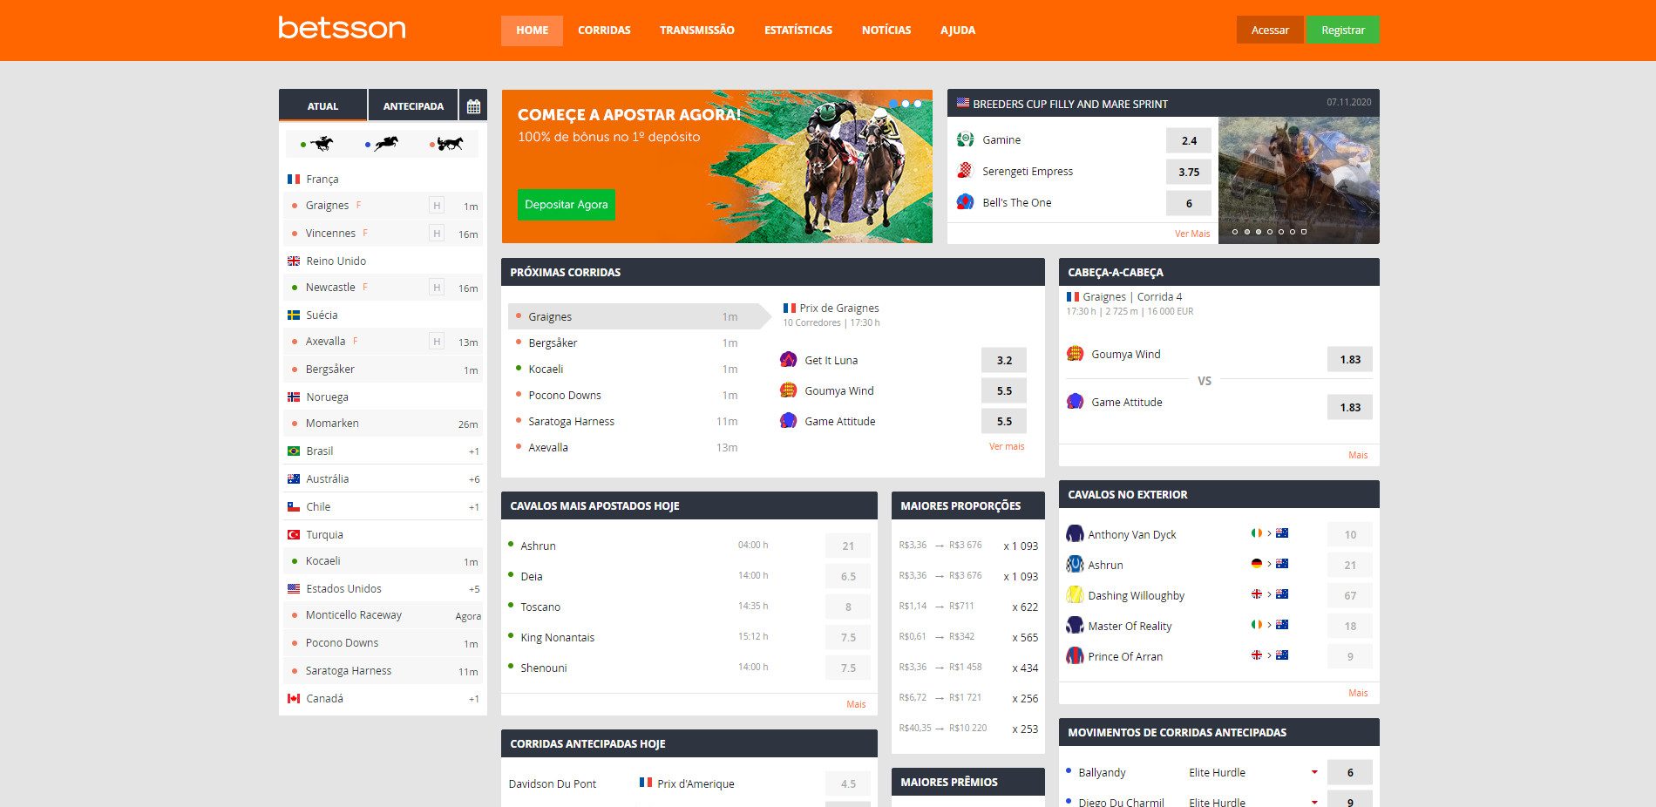Viewport: 1656px width, 807px height.
Task: Click Mais in Cavalos no Exterior panel
Action: [1358, 693]
